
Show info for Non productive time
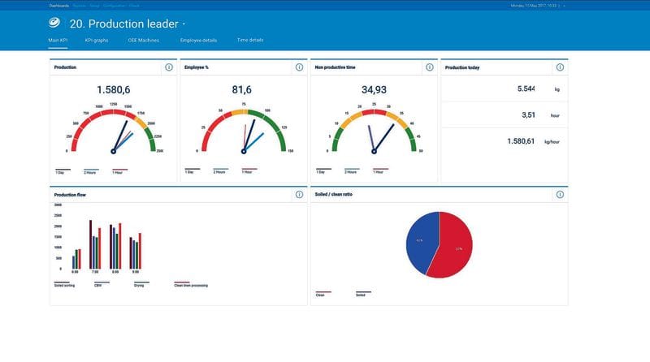coord(429,67)
